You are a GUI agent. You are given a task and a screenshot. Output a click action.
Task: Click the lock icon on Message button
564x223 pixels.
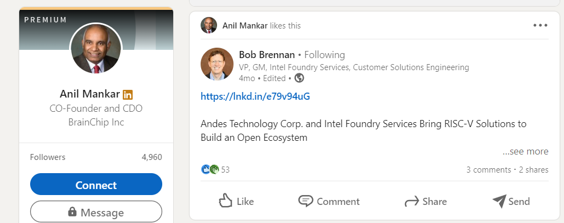72,211
